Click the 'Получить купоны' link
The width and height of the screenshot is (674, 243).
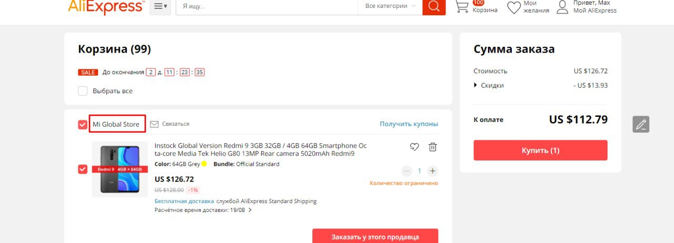(409, 124)
